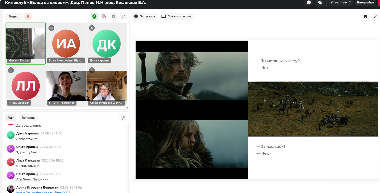Click muted mic icon on Илья Алексеевич tile

[x=51, y=28]
